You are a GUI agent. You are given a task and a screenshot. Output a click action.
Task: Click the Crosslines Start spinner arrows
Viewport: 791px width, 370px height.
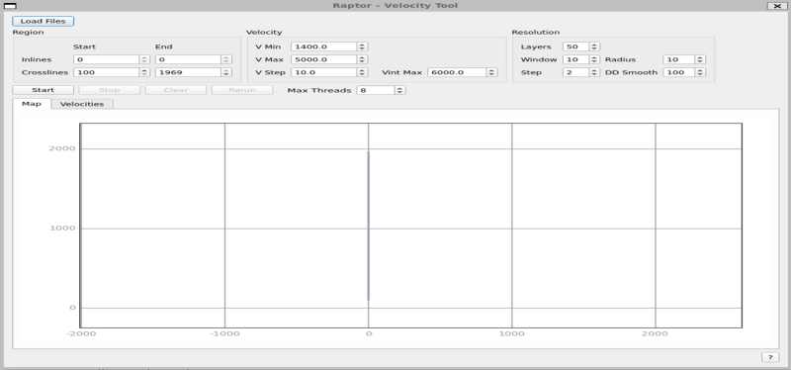click(144, 72)
